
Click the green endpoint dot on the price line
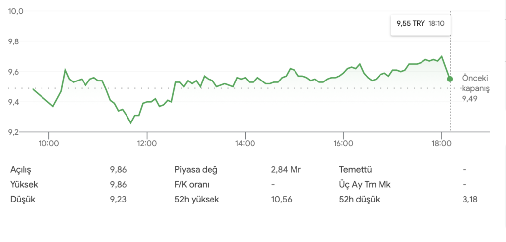pos(450,79)
